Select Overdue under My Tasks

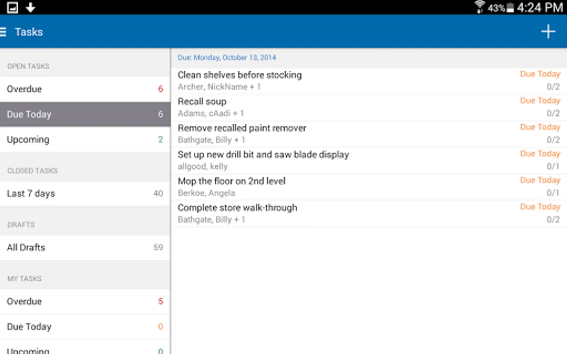(x=85, y=301)
